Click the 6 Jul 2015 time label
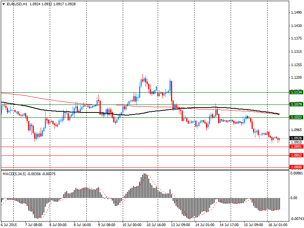The image size is (304, 228). [x=9, y=225]
